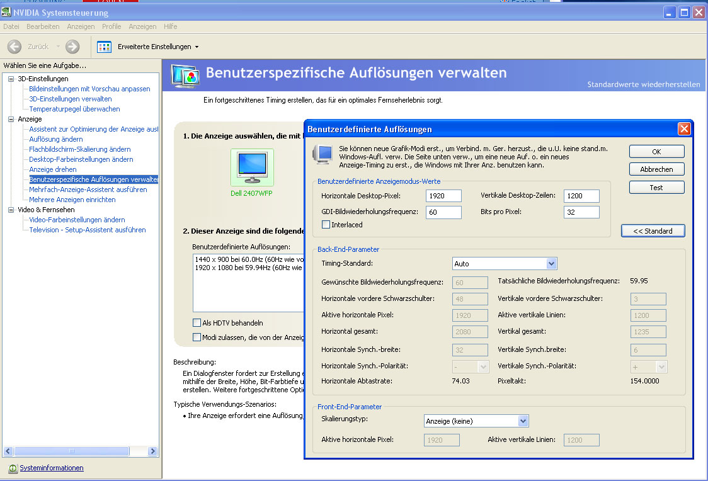
Task: Click Standardwerte wiederherstellen link
Action: coord(643,84)
